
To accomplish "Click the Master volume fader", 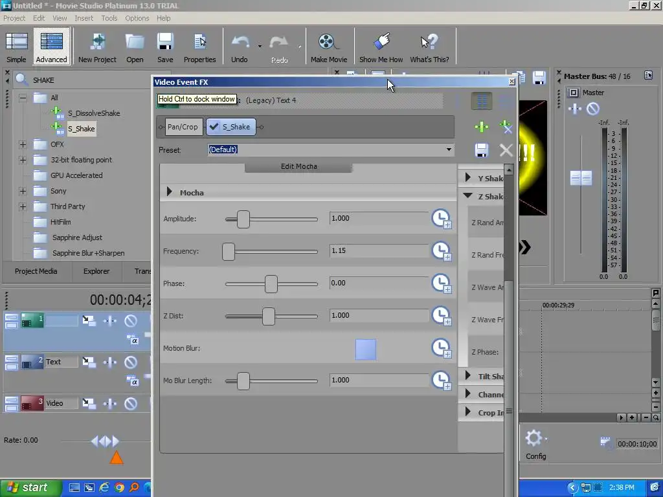I will pyautogui.click(x=581, y=178).
